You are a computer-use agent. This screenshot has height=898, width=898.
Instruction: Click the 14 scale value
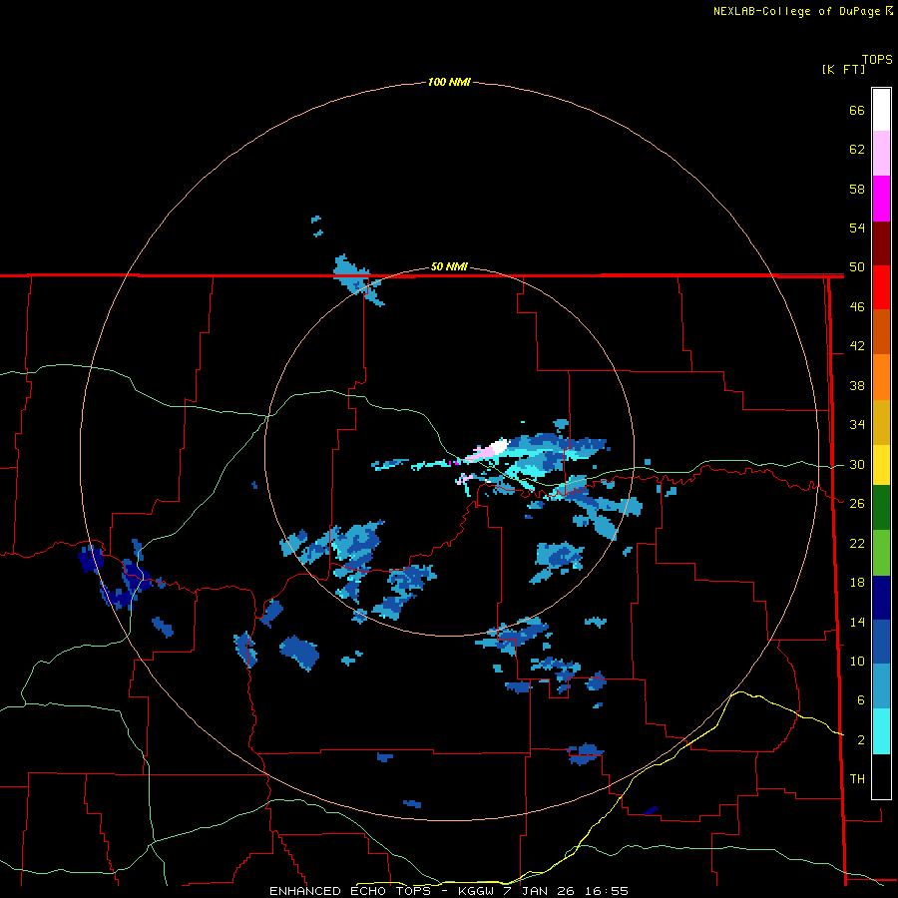[x=857, y=622]
